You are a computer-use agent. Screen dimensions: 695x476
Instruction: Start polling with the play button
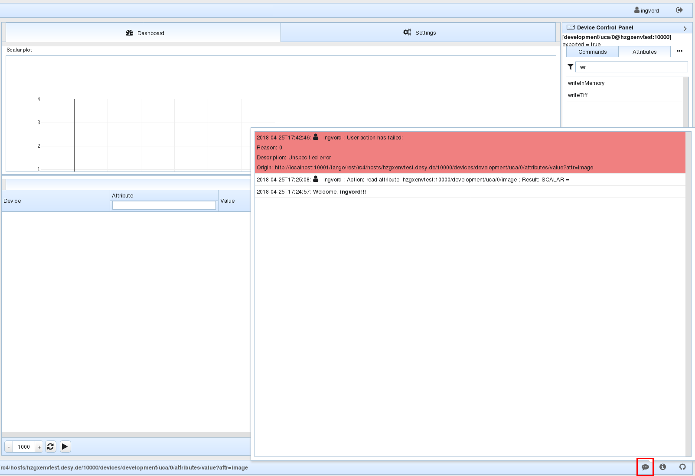65,447
